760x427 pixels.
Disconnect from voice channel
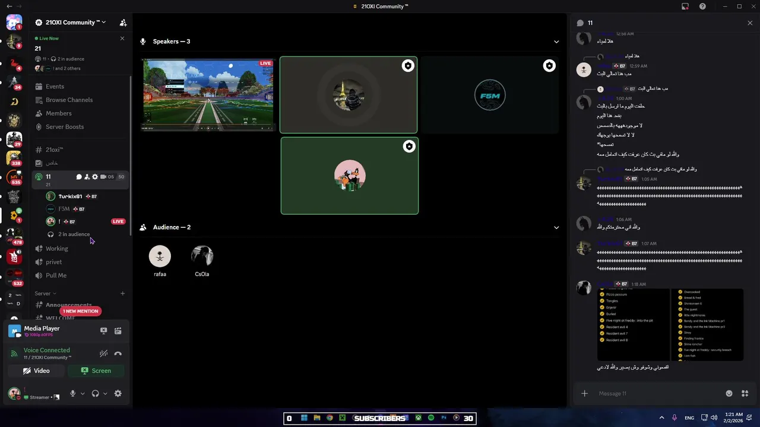pos(118,353)
